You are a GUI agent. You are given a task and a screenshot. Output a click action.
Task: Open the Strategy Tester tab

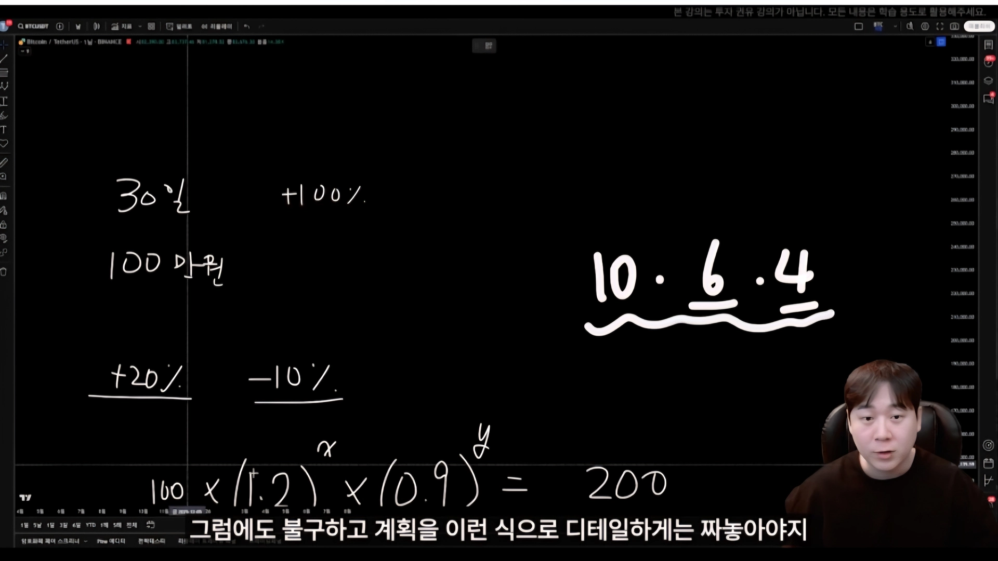[151, 541]
